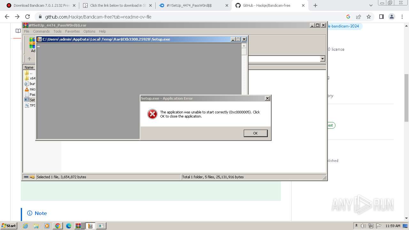409x230 pixels.
Task: Open Internet Explorer from taskbar
Action: [x=25, y=226]
